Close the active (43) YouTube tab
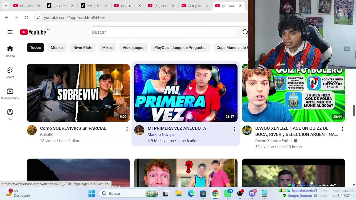Image resolution: width=356 pixels, height=200 pixels. 240,6
